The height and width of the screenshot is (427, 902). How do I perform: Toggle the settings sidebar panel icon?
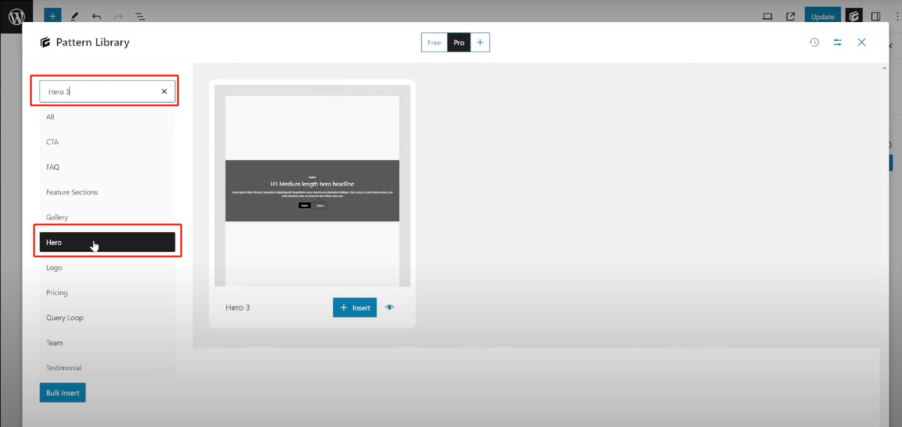click(x=876, y=16)
